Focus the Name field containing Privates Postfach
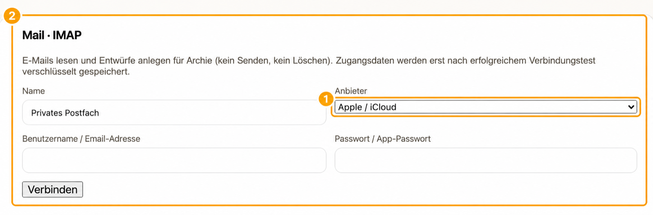The image size is (653, 215). click(x=174, y=113)
